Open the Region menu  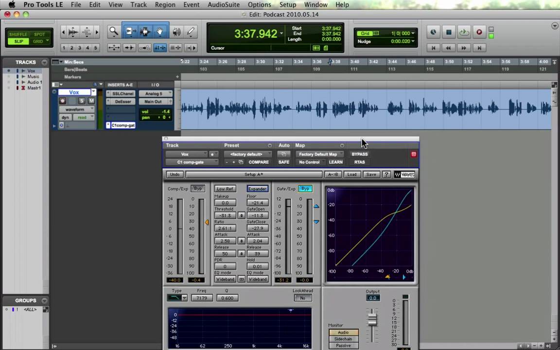(x=165, y=5)
